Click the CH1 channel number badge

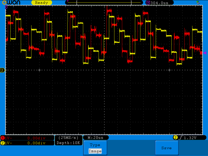pos(2,138)
